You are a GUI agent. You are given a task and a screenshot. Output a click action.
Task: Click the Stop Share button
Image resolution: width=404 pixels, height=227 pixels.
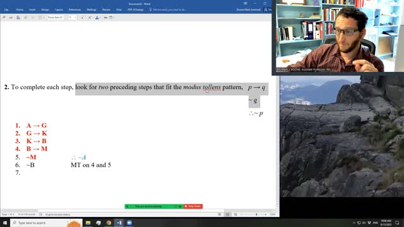point(193,206)
